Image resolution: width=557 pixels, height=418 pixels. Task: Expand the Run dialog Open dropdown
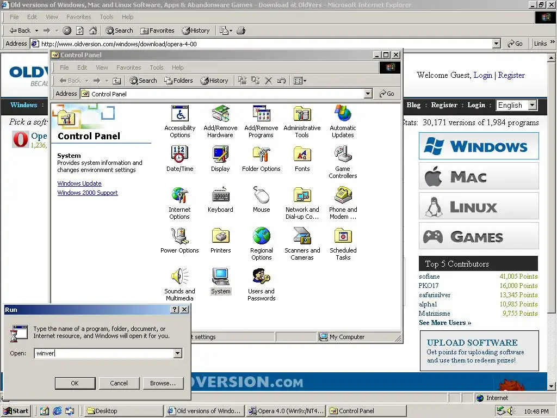178,353
